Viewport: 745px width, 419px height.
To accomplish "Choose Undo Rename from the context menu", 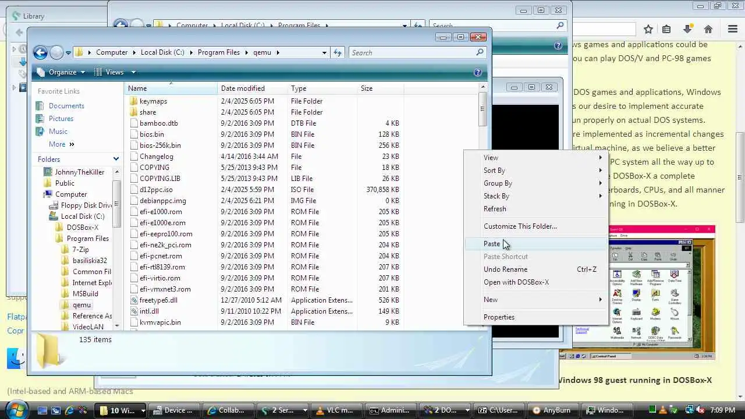I will click(x=536, y=269).
